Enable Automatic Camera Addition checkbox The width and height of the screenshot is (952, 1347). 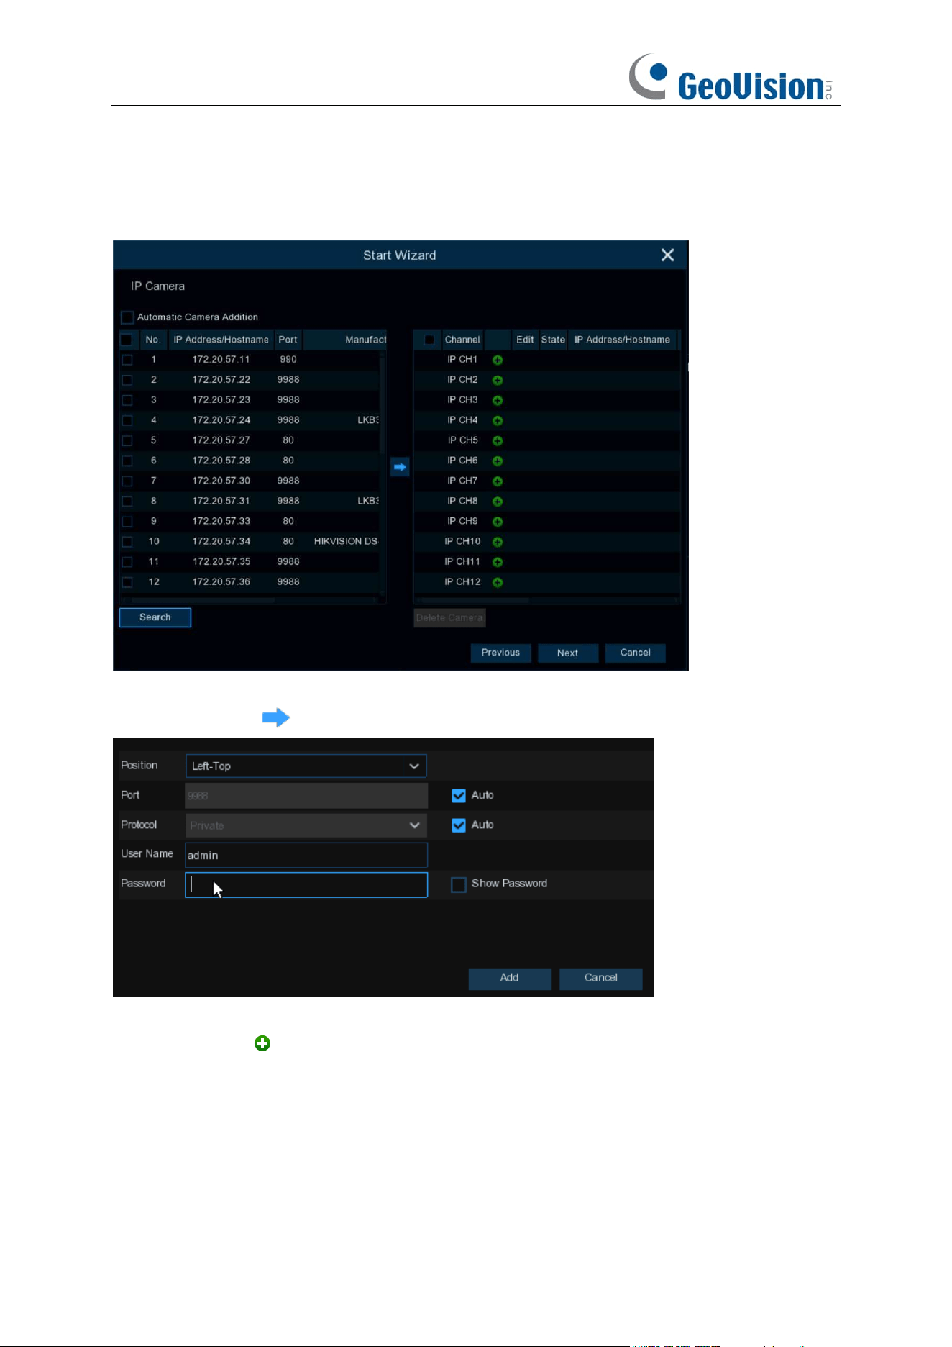point(127,317)
